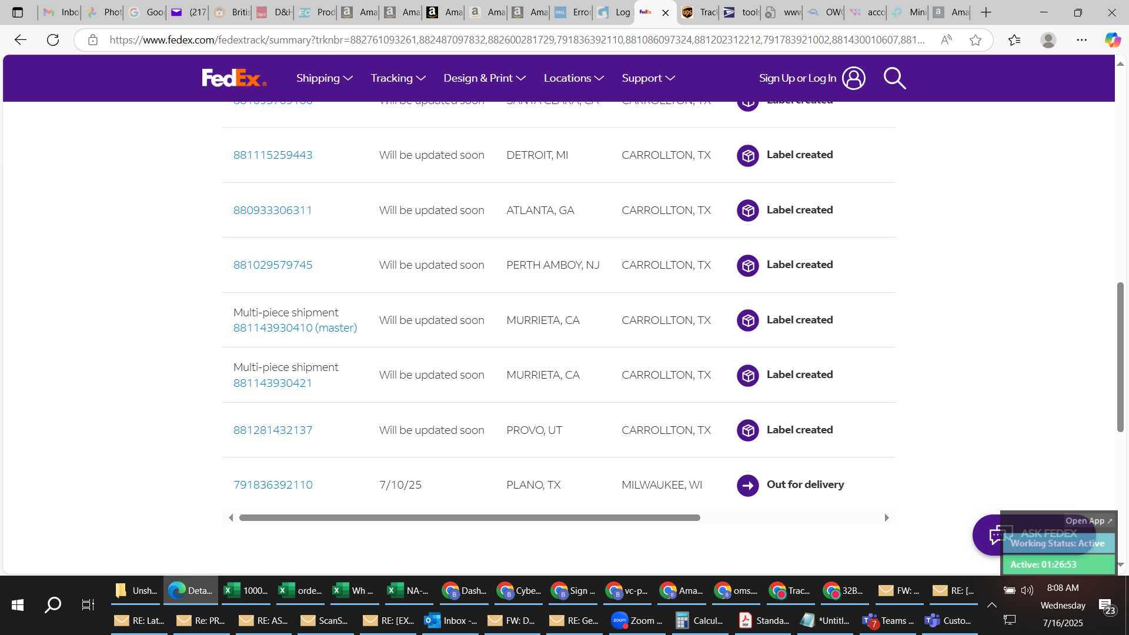The height and width of the screenshot is (635, 1129).
Task: Open the browser profile avatar
Action: tap(1048, 40)
